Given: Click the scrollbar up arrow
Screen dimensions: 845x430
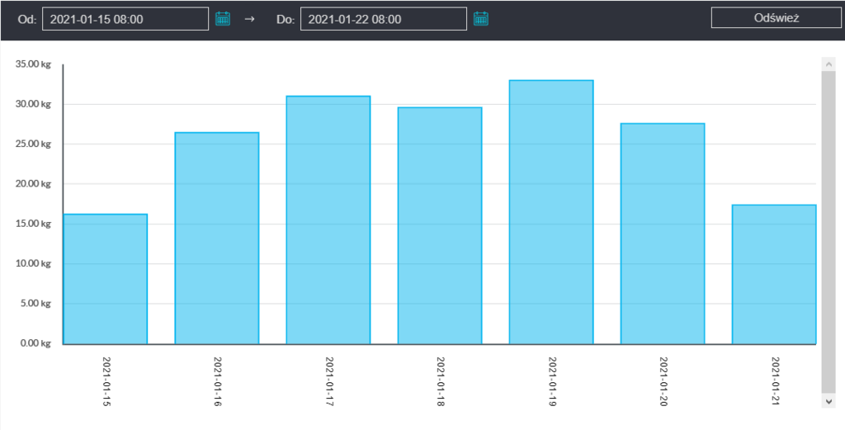Looking at the screenshot, I should click(x=829, y=64).
